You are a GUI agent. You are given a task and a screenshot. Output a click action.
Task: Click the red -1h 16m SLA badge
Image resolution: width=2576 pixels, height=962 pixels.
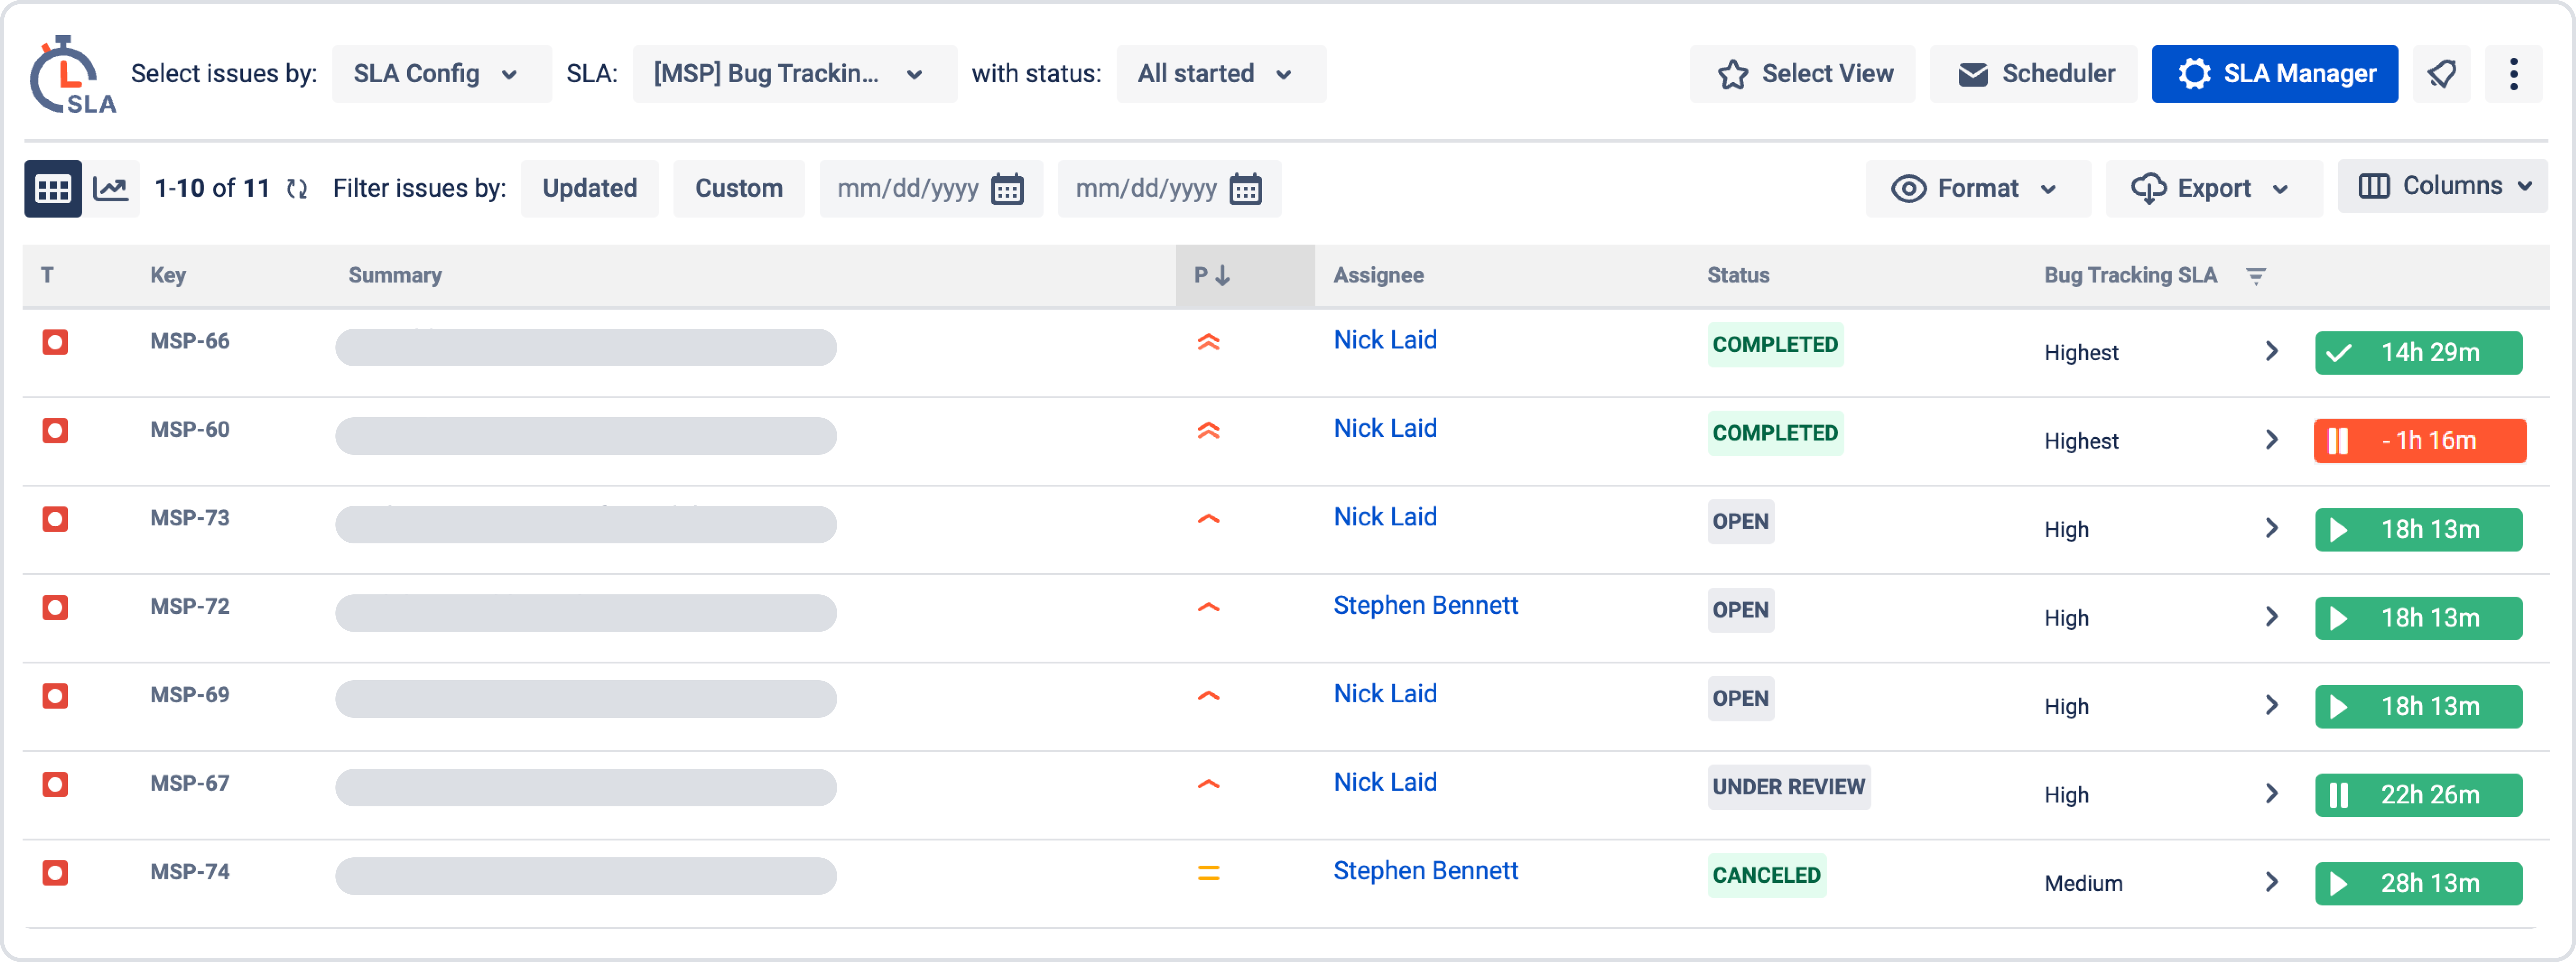point(2420,441)
